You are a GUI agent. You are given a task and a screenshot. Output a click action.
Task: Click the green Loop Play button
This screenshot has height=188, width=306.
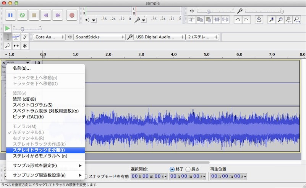click(x=22, y=15)
